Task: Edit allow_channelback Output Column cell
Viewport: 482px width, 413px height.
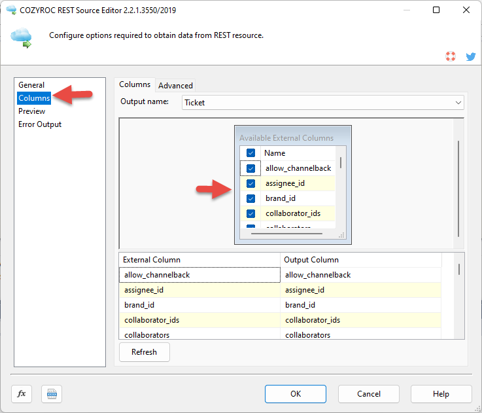Action: (x=361, y=275)
